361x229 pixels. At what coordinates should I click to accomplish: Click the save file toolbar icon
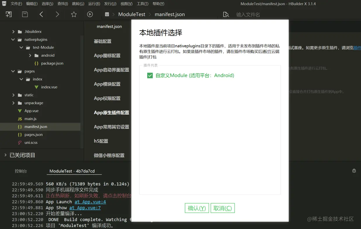click(25, 14)
